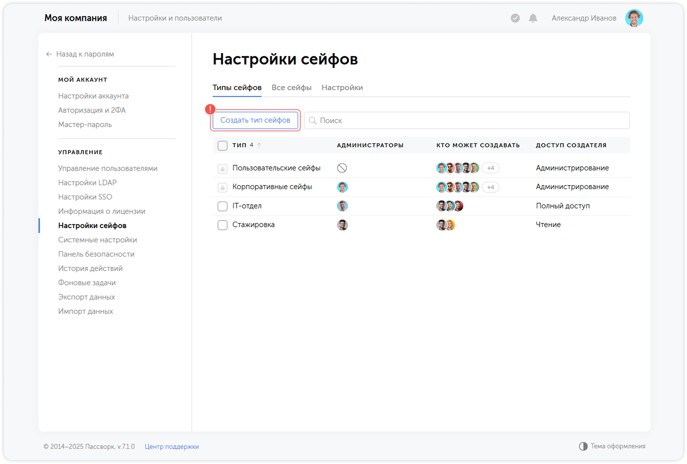This screenshot has height=464, width=687.
Task: Click creator avatars in Пользовательские сейфы row
Action: pos(458,168)
